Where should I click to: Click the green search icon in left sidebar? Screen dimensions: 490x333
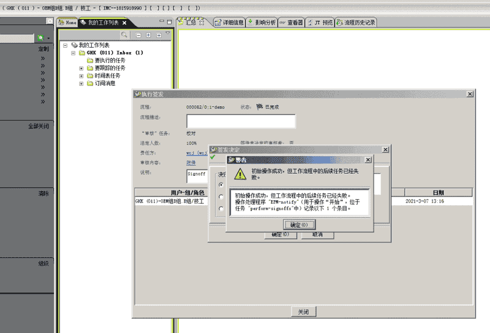click(x=40, y=38)
